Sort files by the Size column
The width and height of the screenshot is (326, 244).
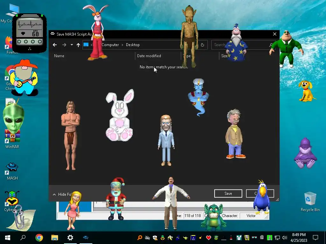click(224, 56)
